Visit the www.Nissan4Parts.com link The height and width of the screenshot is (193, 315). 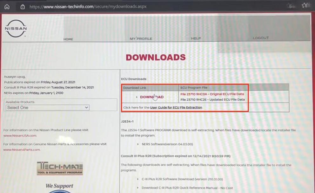click(22, 150)
